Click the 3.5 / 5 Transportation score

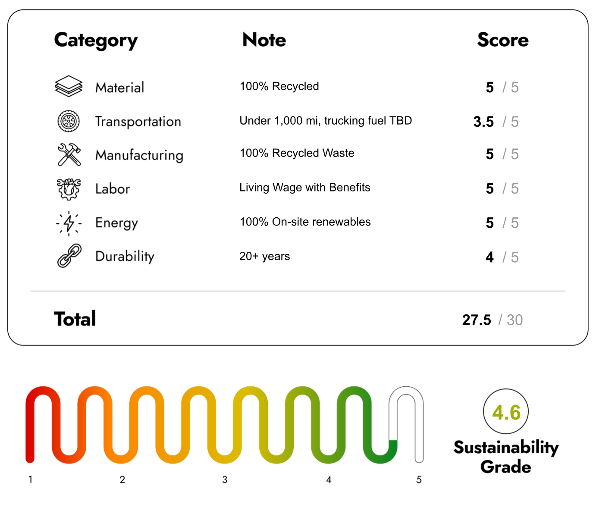[496, 122]
